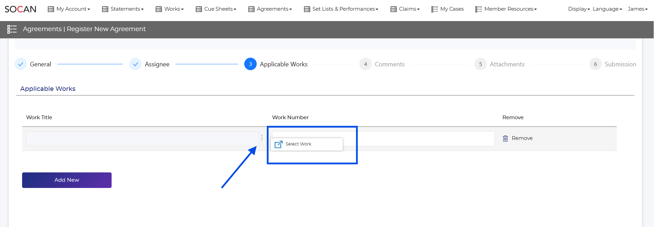This screenshot has width=654, height=227.
Task: Open the three-dot menu beside Work Title
Action: [262, 138]
